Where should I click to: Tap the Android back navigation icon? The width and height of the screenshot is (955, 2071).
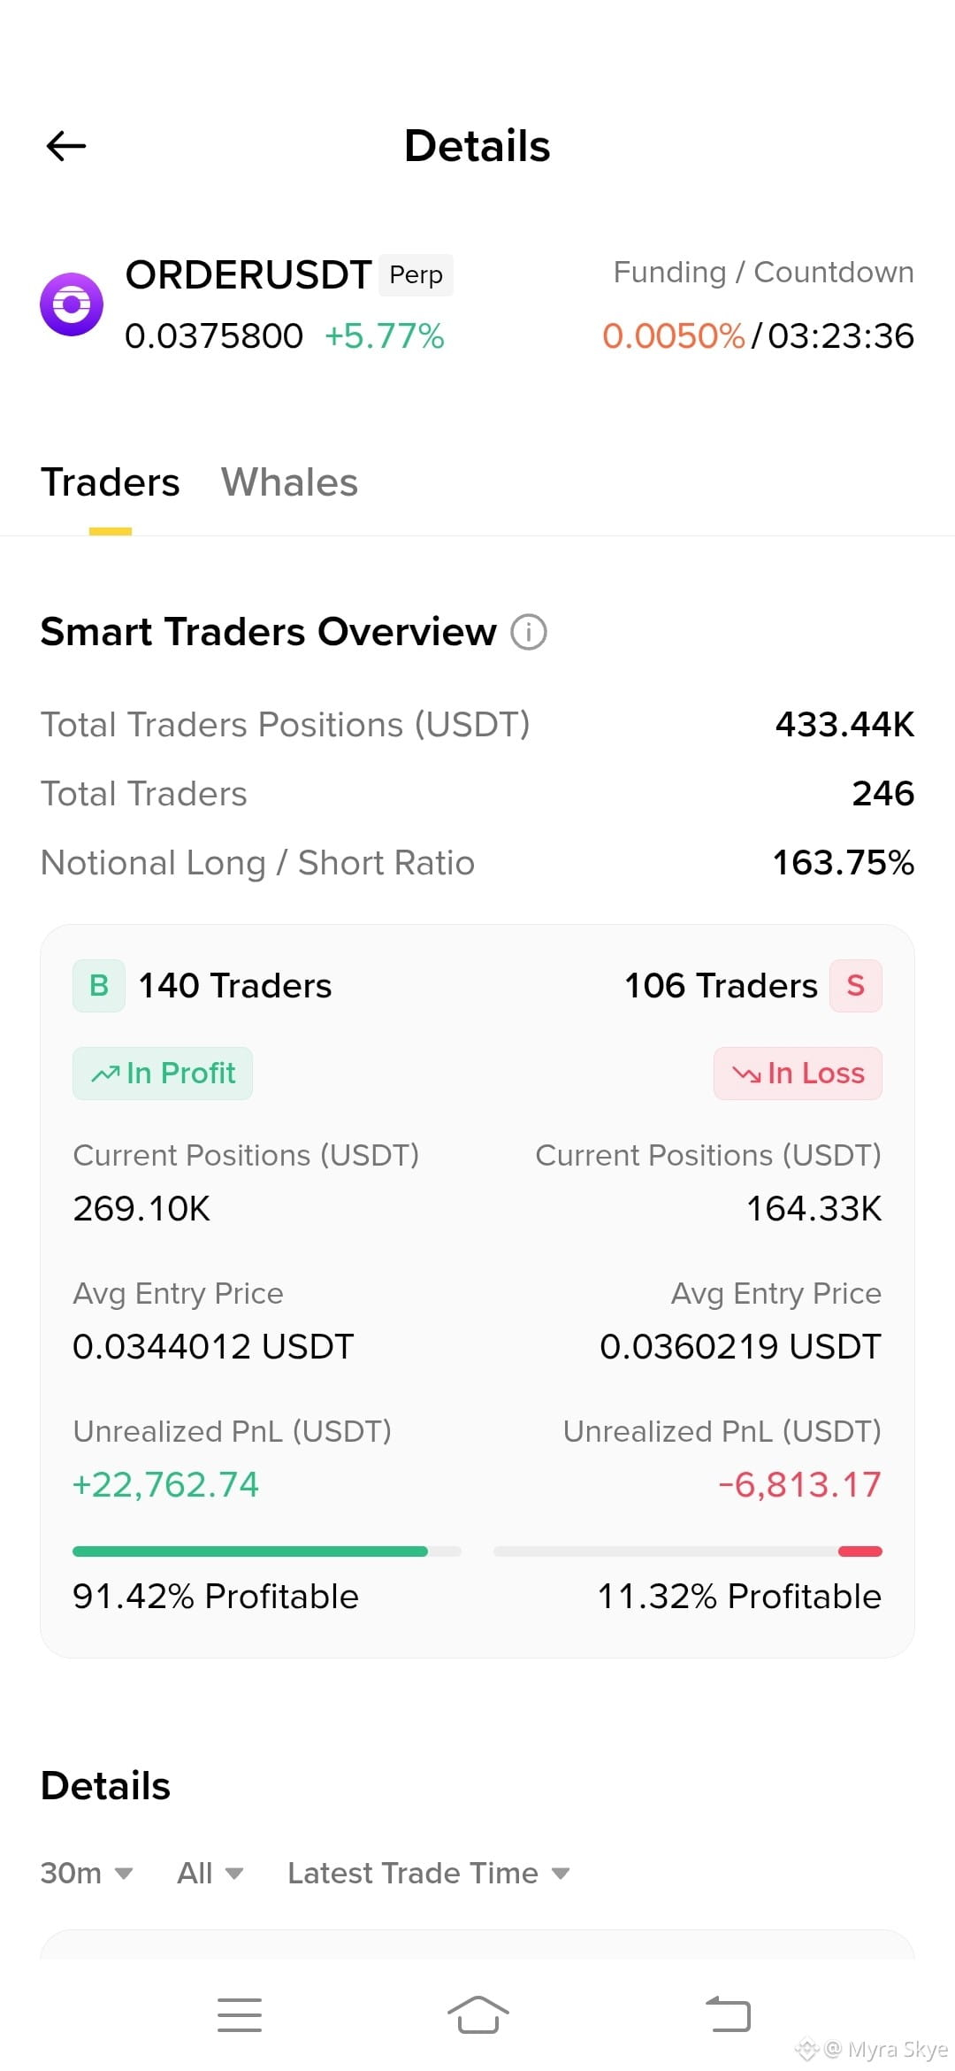tap(728, 2014)
